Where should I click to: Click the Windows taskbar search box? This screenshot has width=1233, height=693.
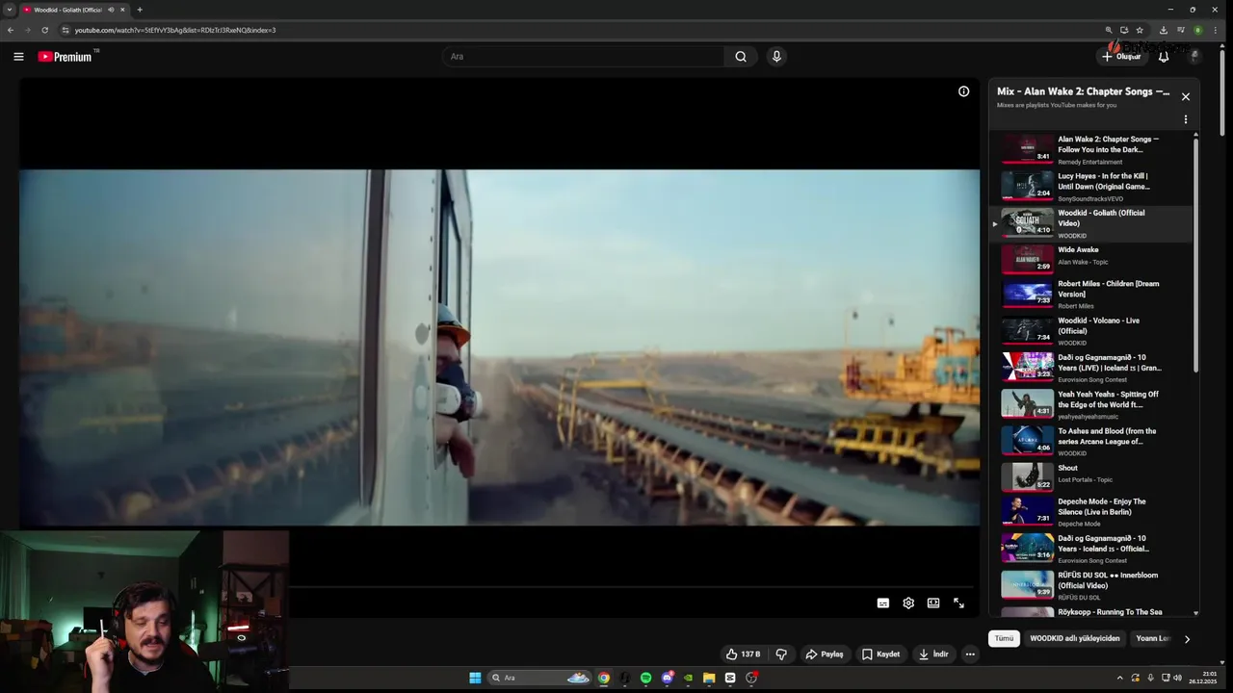coord(538,678)
